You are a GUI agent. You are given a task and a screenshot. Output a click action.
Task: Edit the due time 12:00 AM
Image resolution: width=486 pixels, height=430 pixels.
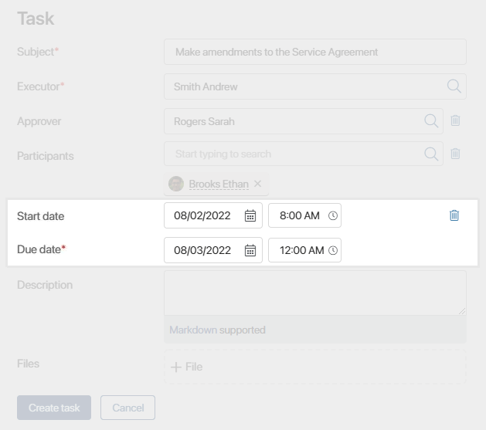point(304,250)
